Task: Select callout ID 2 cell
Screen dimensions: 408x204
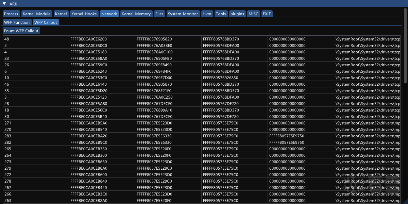Action: pyautogui.click(x=36, y=46)
